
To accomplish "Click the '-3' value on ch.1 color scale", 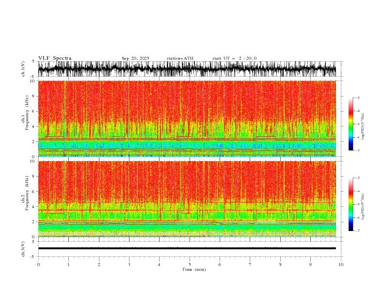I will tap(357, 98).
